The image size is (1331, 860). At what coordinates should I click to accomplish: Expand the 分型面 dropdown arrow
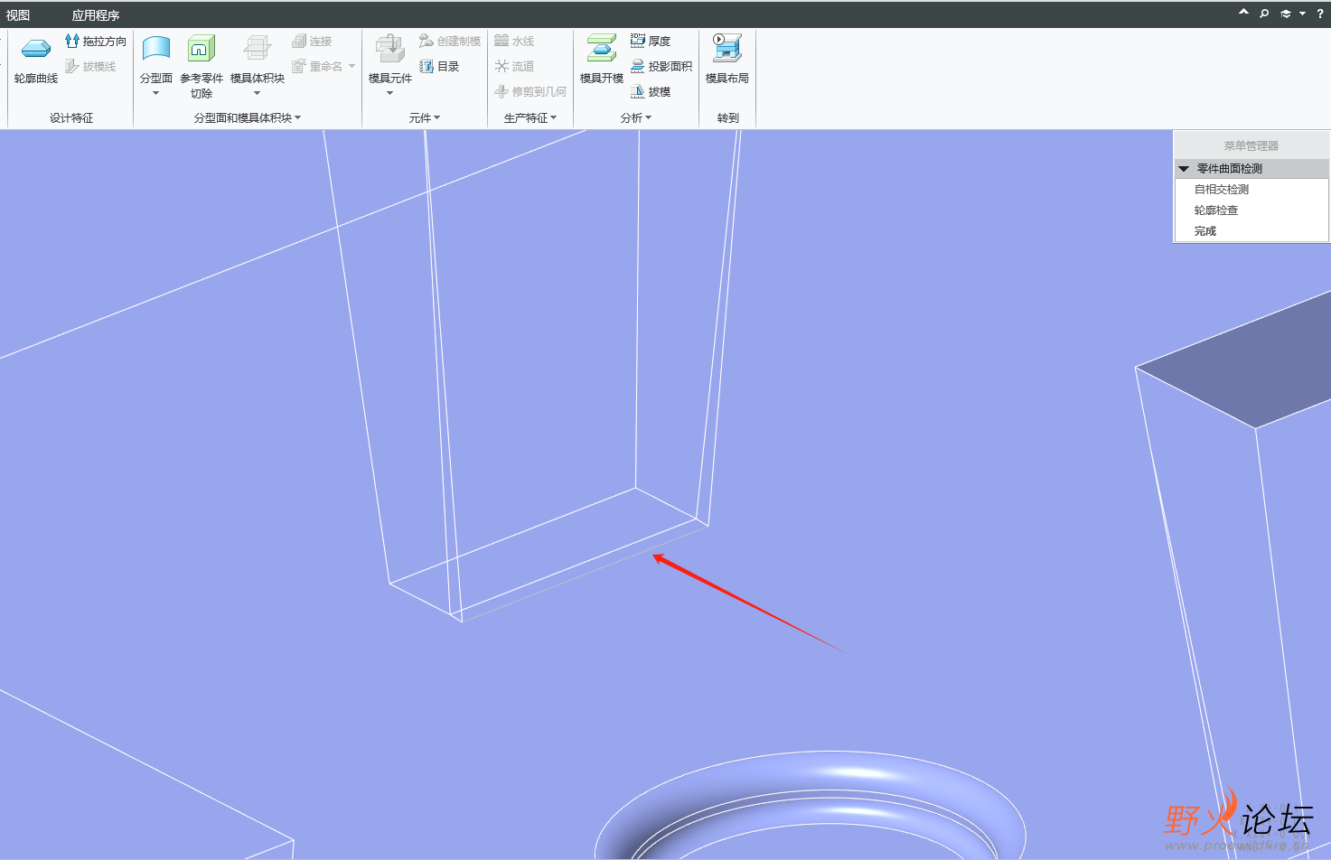[x=155, y=94]
